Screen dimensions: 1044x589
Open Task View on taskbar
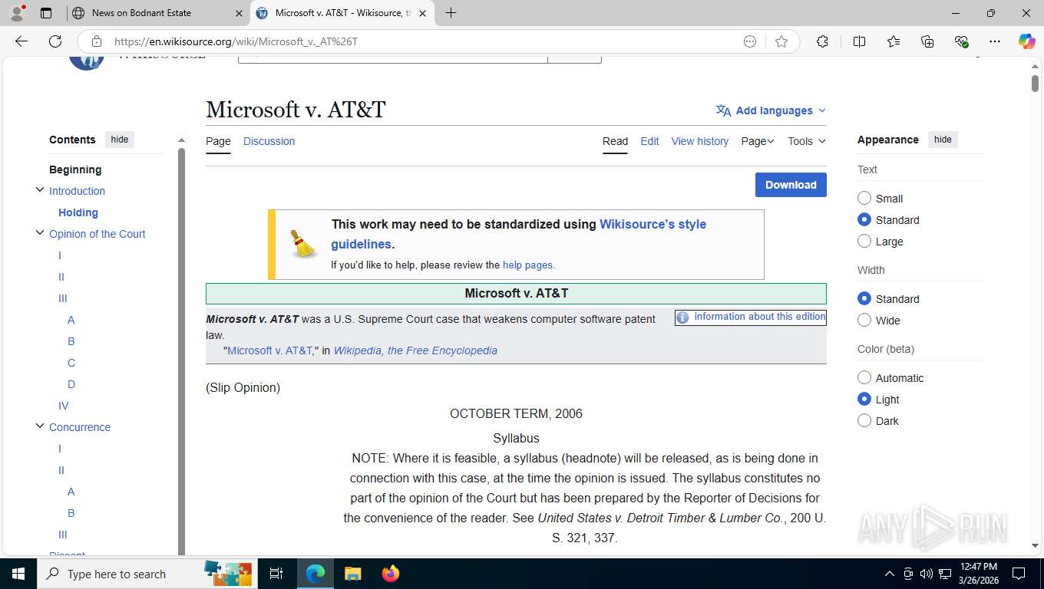pyautogui.click(x=276, y=574)
